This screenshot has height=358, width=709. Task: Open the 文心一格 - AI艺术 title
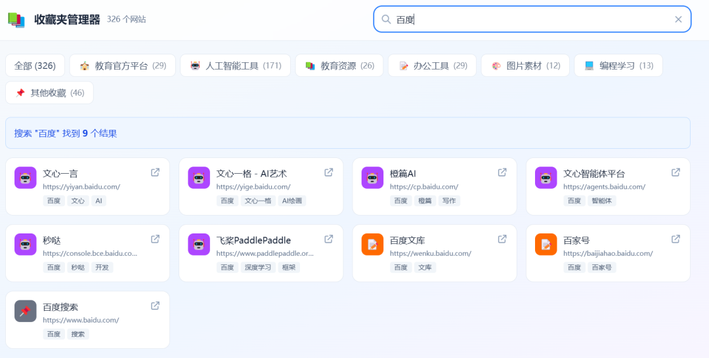click(251, 174)
